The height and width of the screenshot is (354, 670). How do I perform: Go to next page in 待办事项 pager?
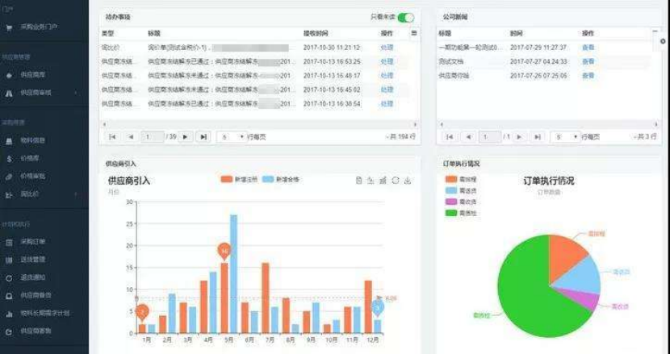[186, 137]
